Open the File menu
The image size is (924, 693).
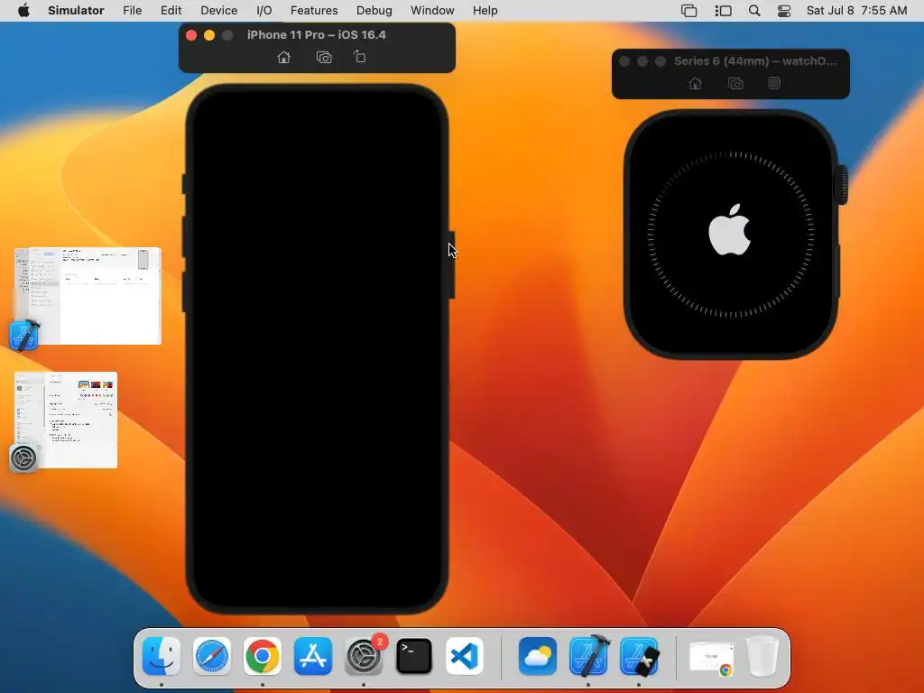[x=132, y=11]
